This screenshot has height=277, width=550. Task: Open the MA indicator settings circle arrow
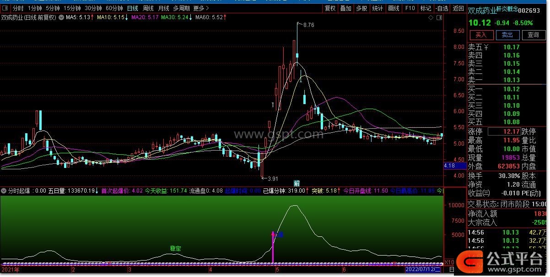click(x=61, y=17)
